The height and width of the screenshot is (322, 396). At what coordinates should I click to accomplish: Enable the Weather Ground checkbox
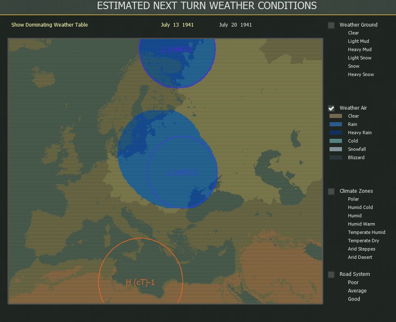[x=331, y=25]
